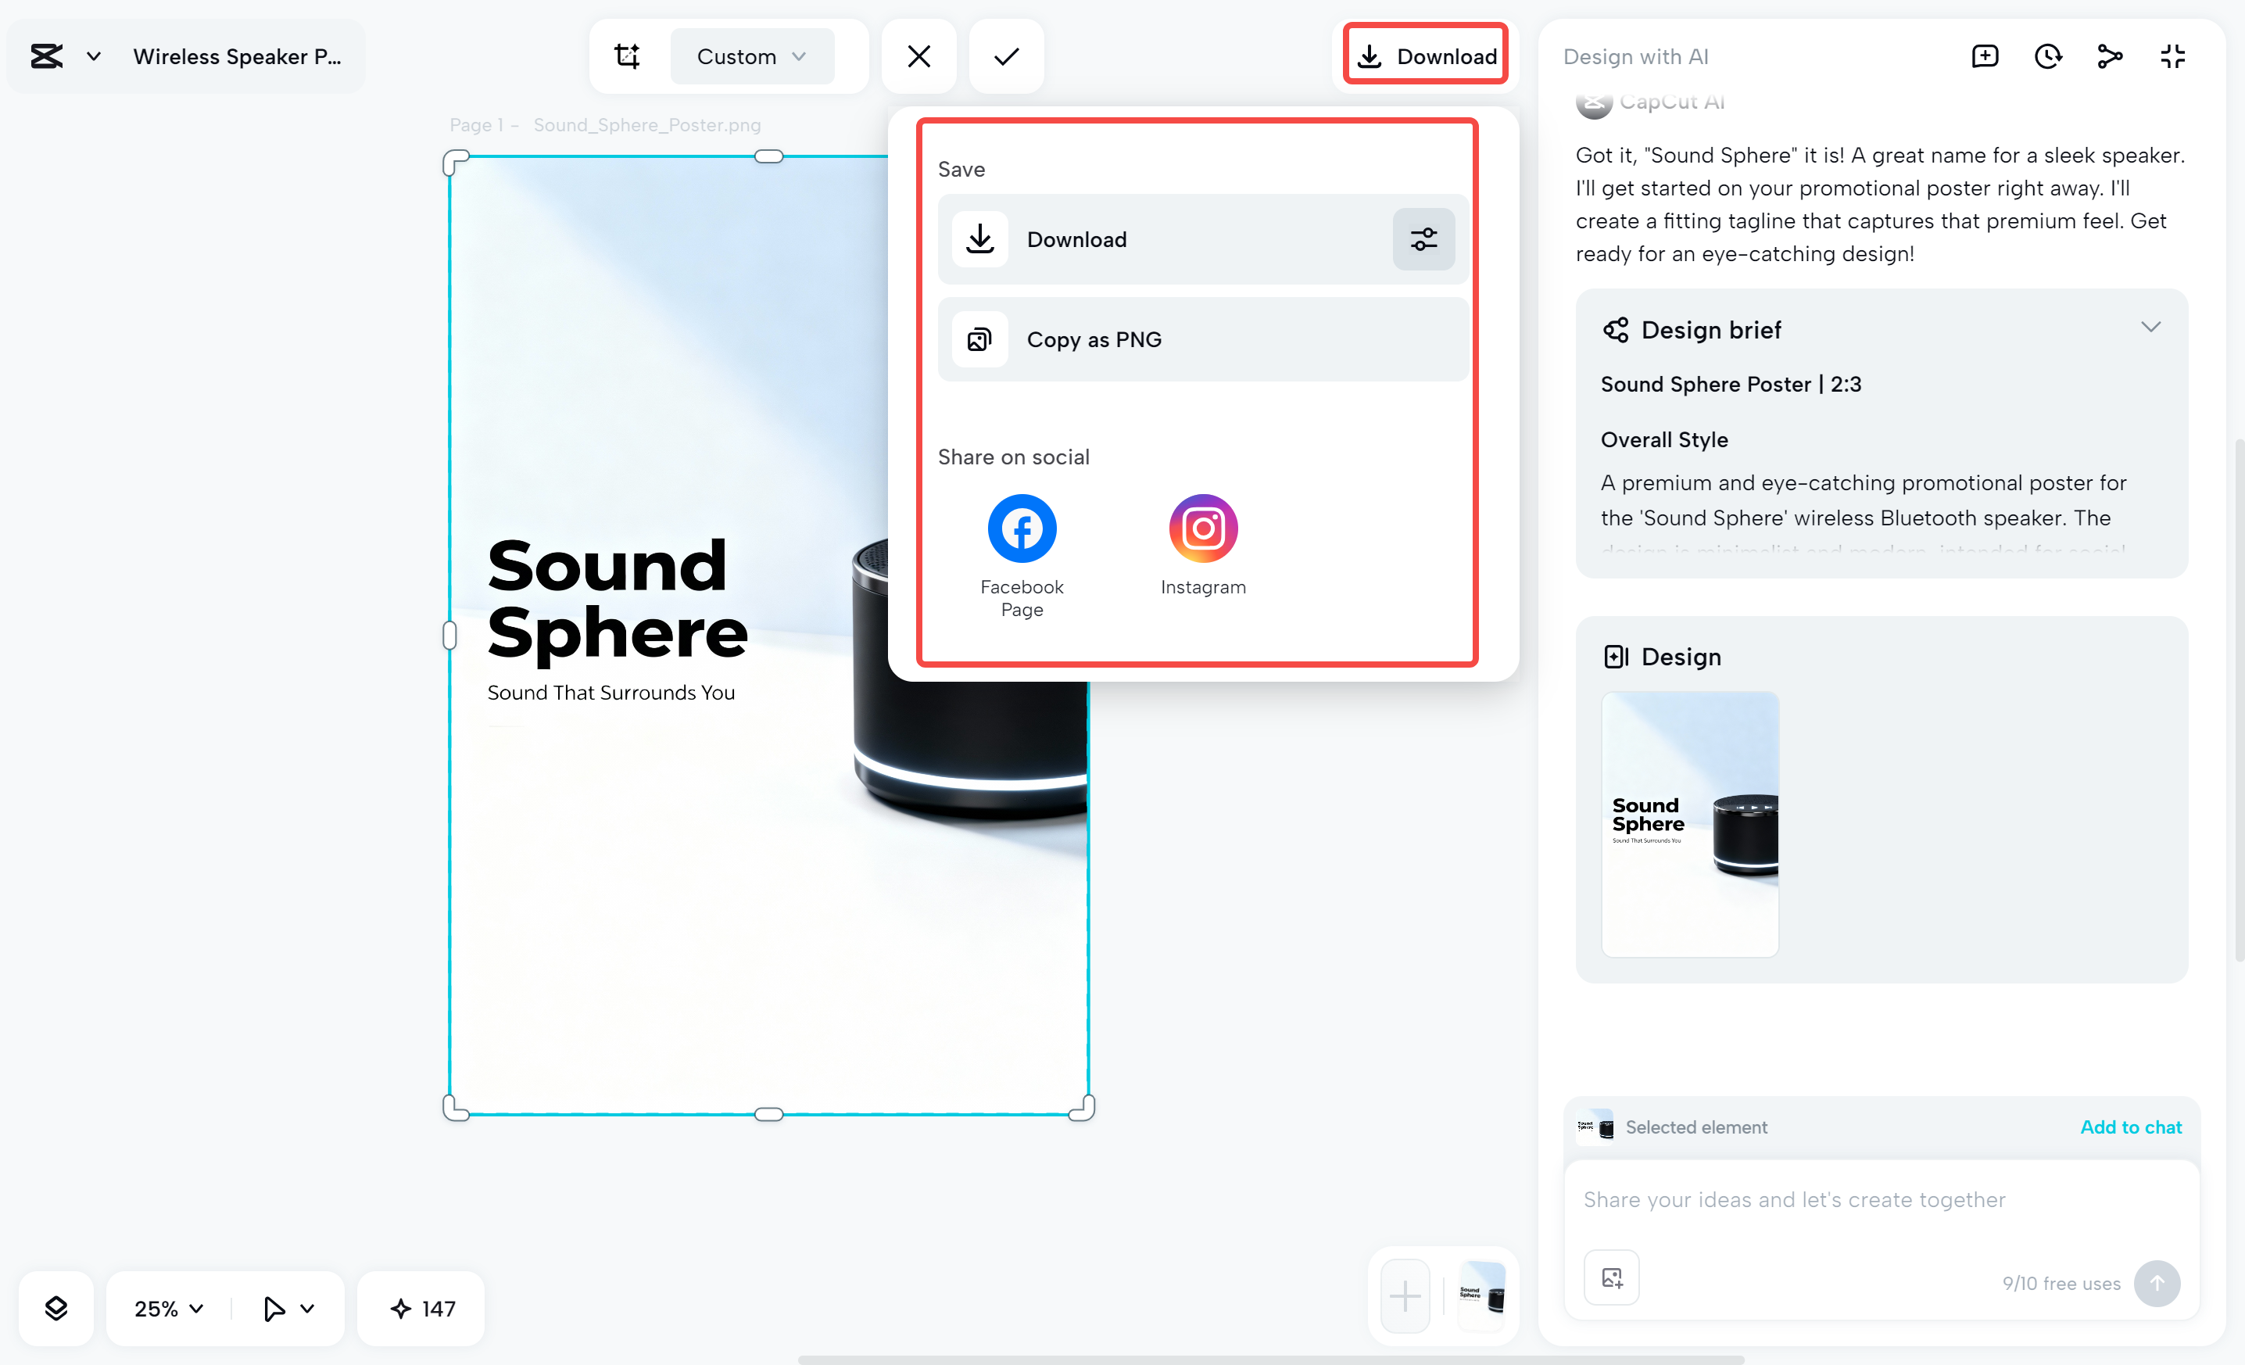The width and height of the screenshot is (2245, 1365).
Task: Open the Custom aspect ratio dropdown
Action: [752, 56]
